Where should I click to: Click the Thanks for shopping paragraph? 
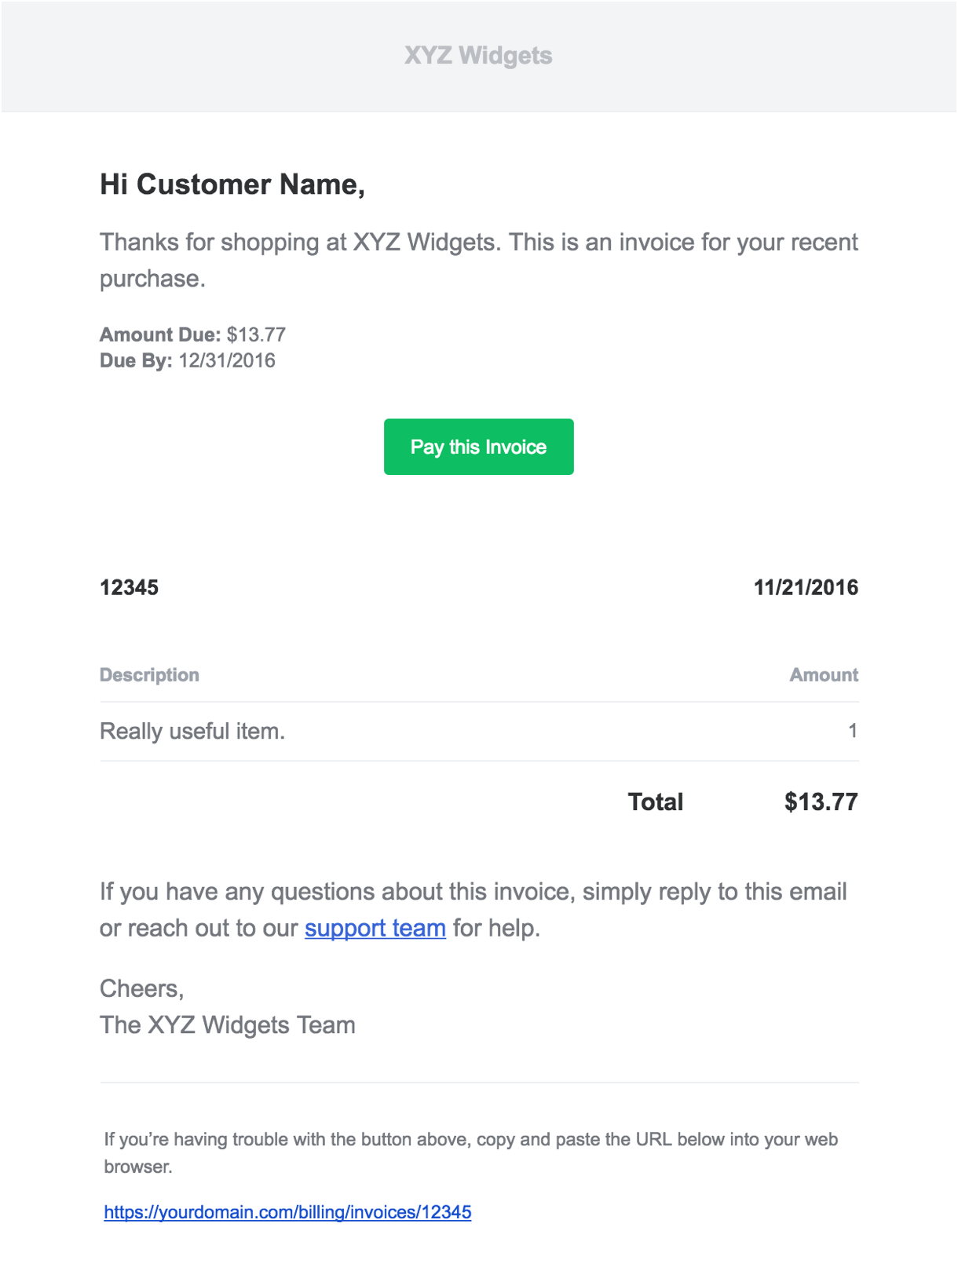point(478,260)
